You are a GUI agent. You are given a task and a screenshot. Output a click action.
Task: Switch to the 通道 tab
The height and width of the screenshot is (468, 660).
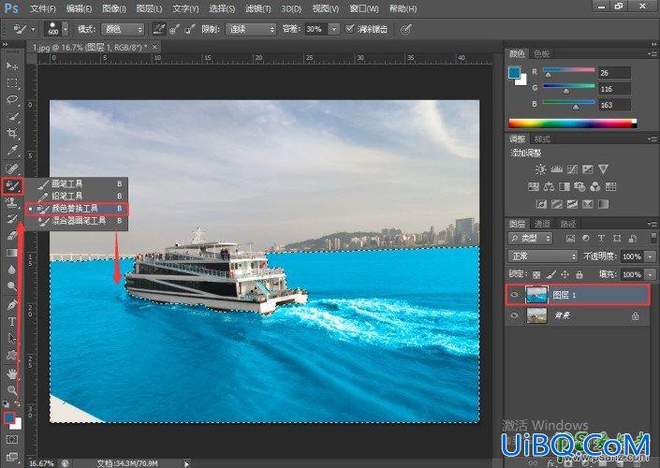click(542, 224)
